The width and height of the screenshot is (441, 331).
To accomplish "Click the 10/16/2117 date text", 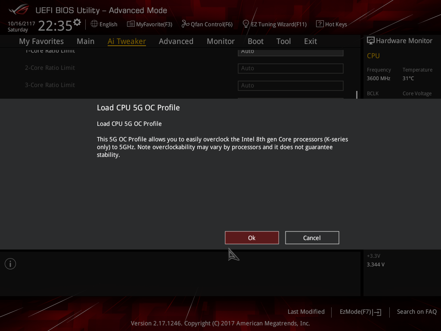I will [22, 24].
